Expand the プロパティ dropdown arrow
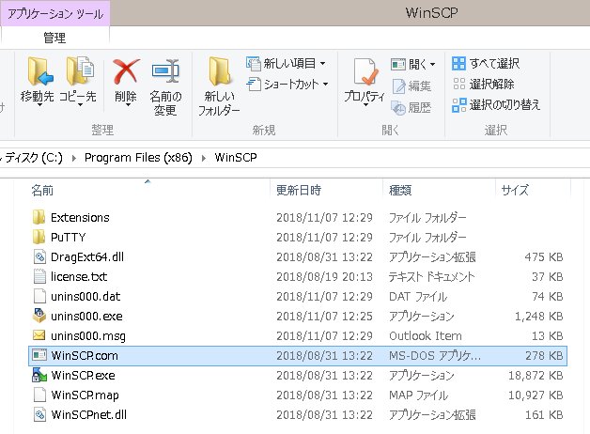The image size is (590, 434). point(365,105)
